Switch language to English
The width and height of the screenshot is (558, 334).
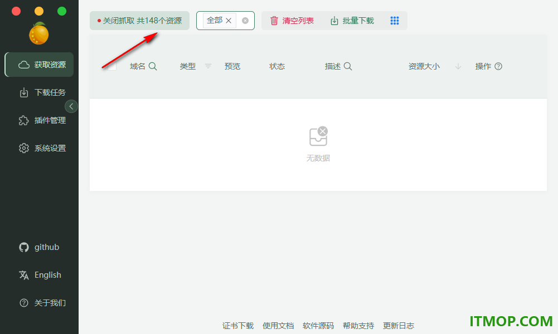(39, 274)
